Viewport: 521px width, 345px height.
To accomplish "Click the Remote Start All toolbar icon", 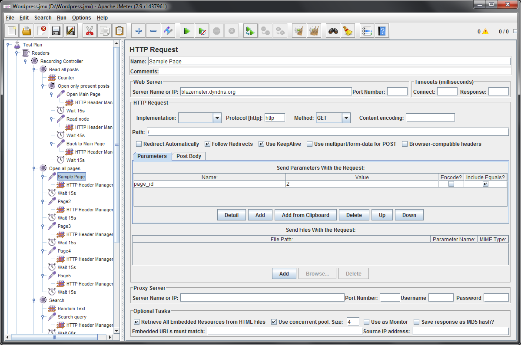I will (250, 31).
